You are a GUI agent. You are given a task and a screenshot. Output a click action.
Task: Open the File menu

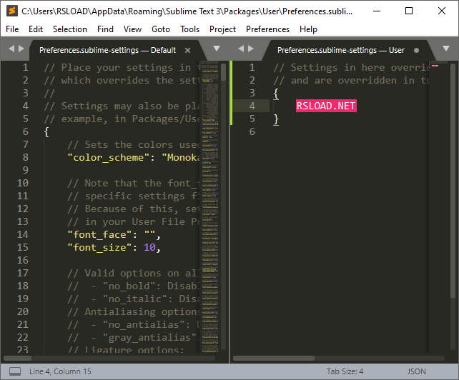tap(12, 29)
